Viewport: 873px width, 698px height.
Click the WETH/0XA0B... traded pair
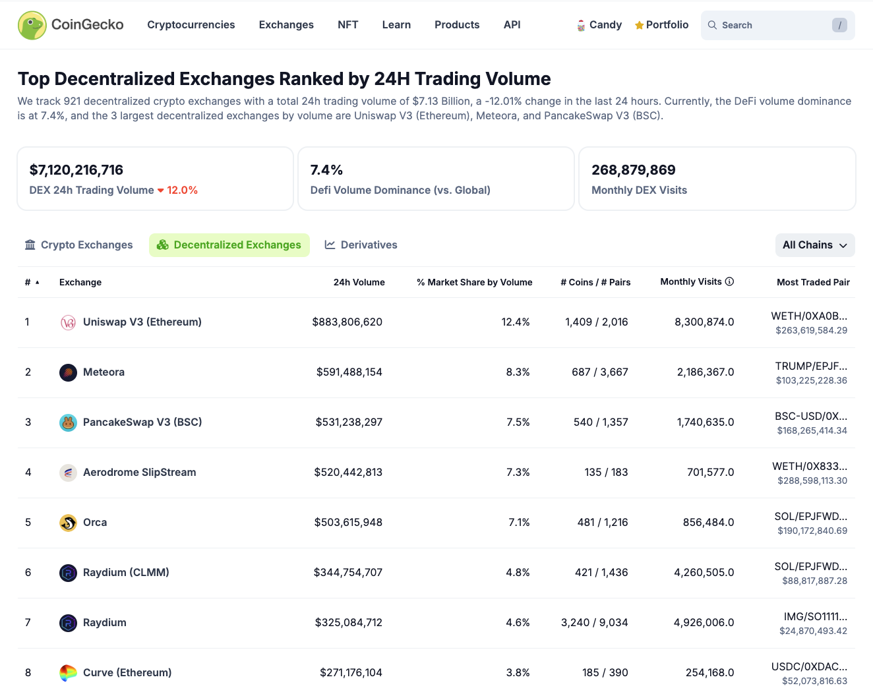click(x=809, y=316)
